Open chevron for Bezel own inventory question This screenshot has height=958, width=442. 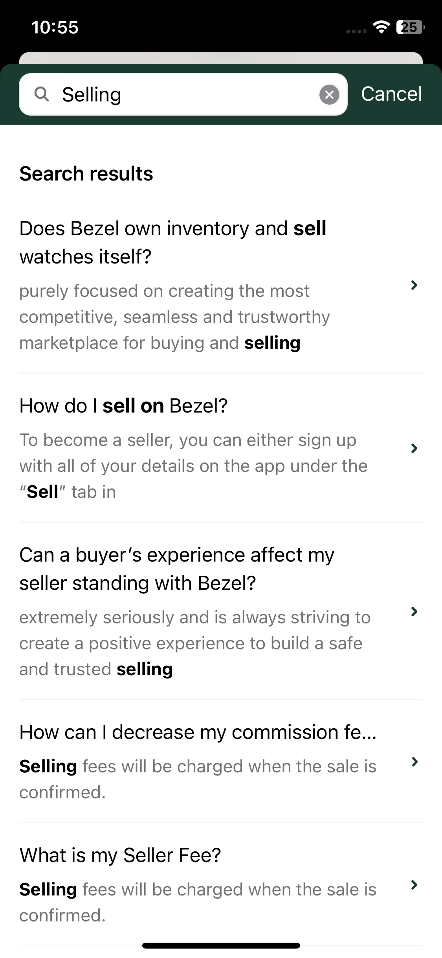click(x=414, y=285)
